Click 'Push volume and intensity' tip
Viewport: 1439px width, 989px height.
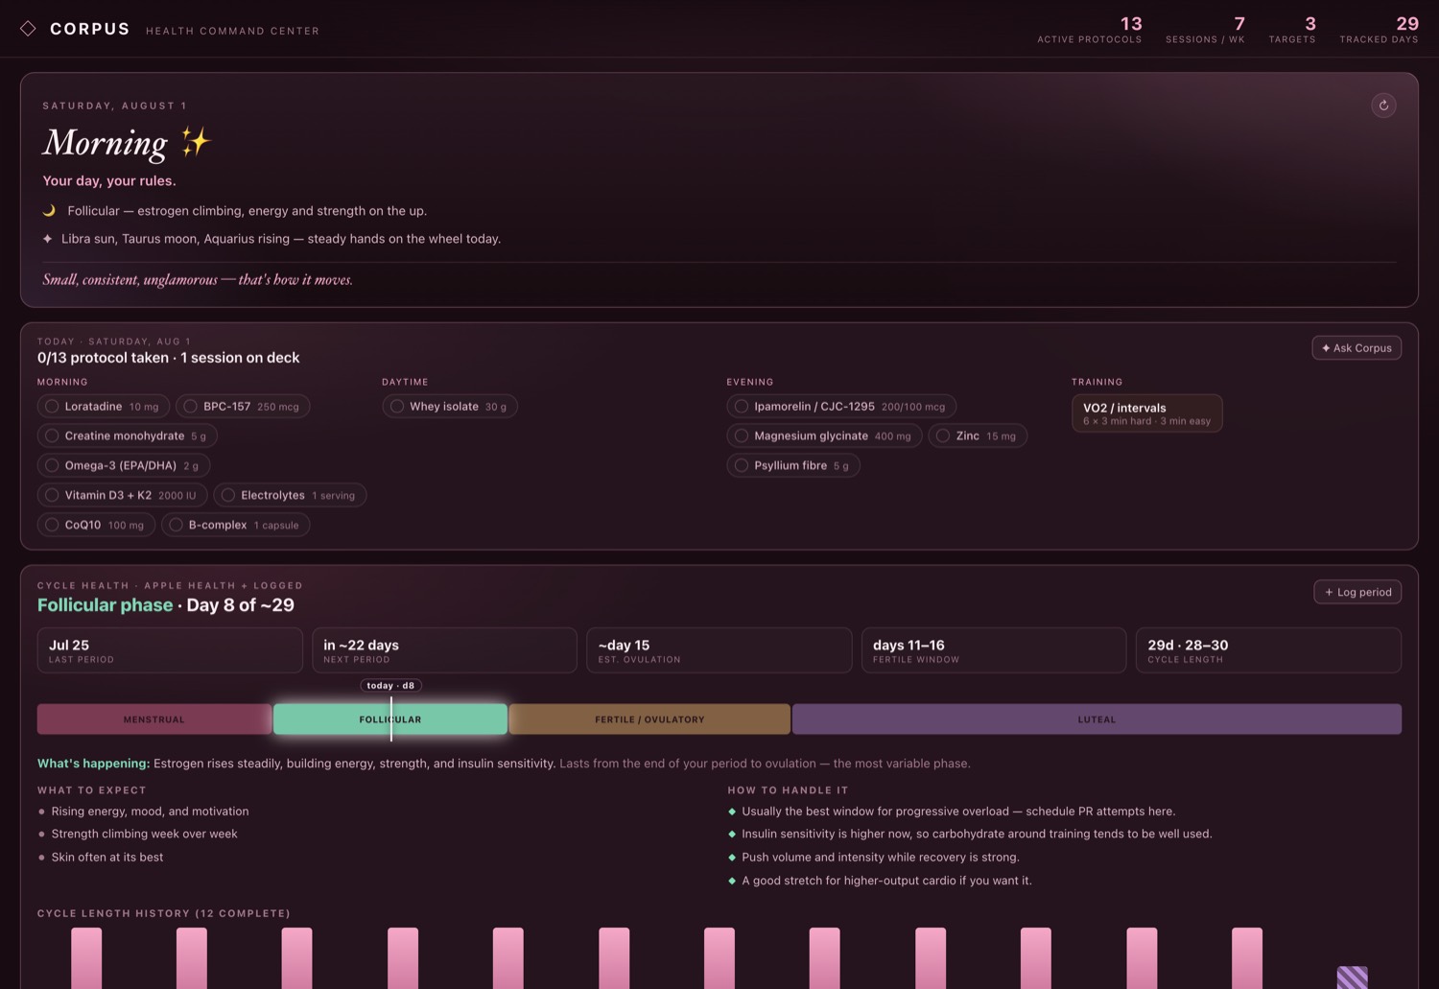tap(881, 857)
